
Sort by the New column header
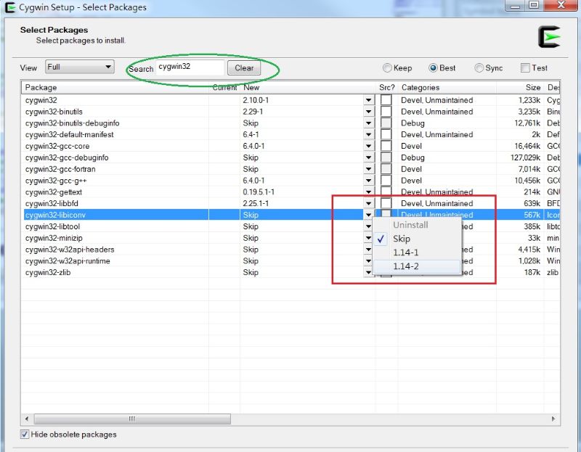pos(307,87)
